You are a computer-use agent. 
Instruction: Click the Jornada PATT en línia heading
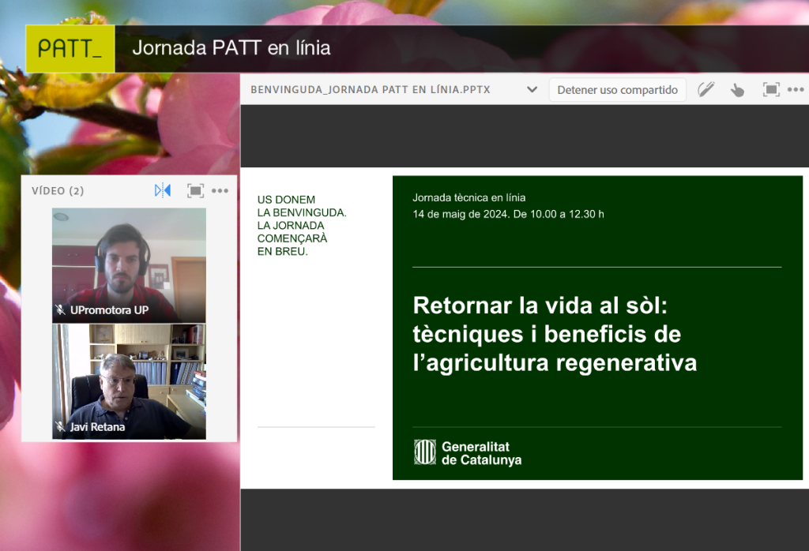pos(231,48)
